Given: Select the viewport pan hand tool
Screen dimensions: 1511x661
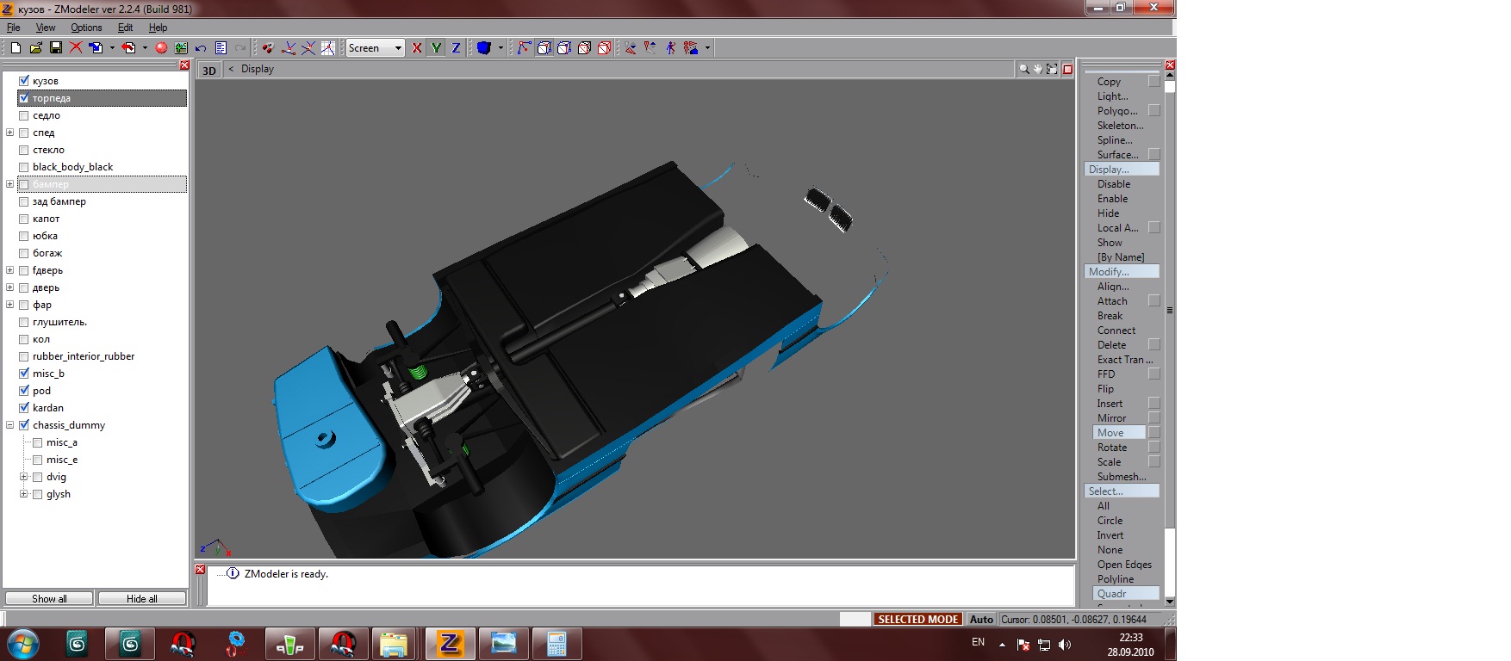Looking at the screenshot, I should coord(1037,69).
